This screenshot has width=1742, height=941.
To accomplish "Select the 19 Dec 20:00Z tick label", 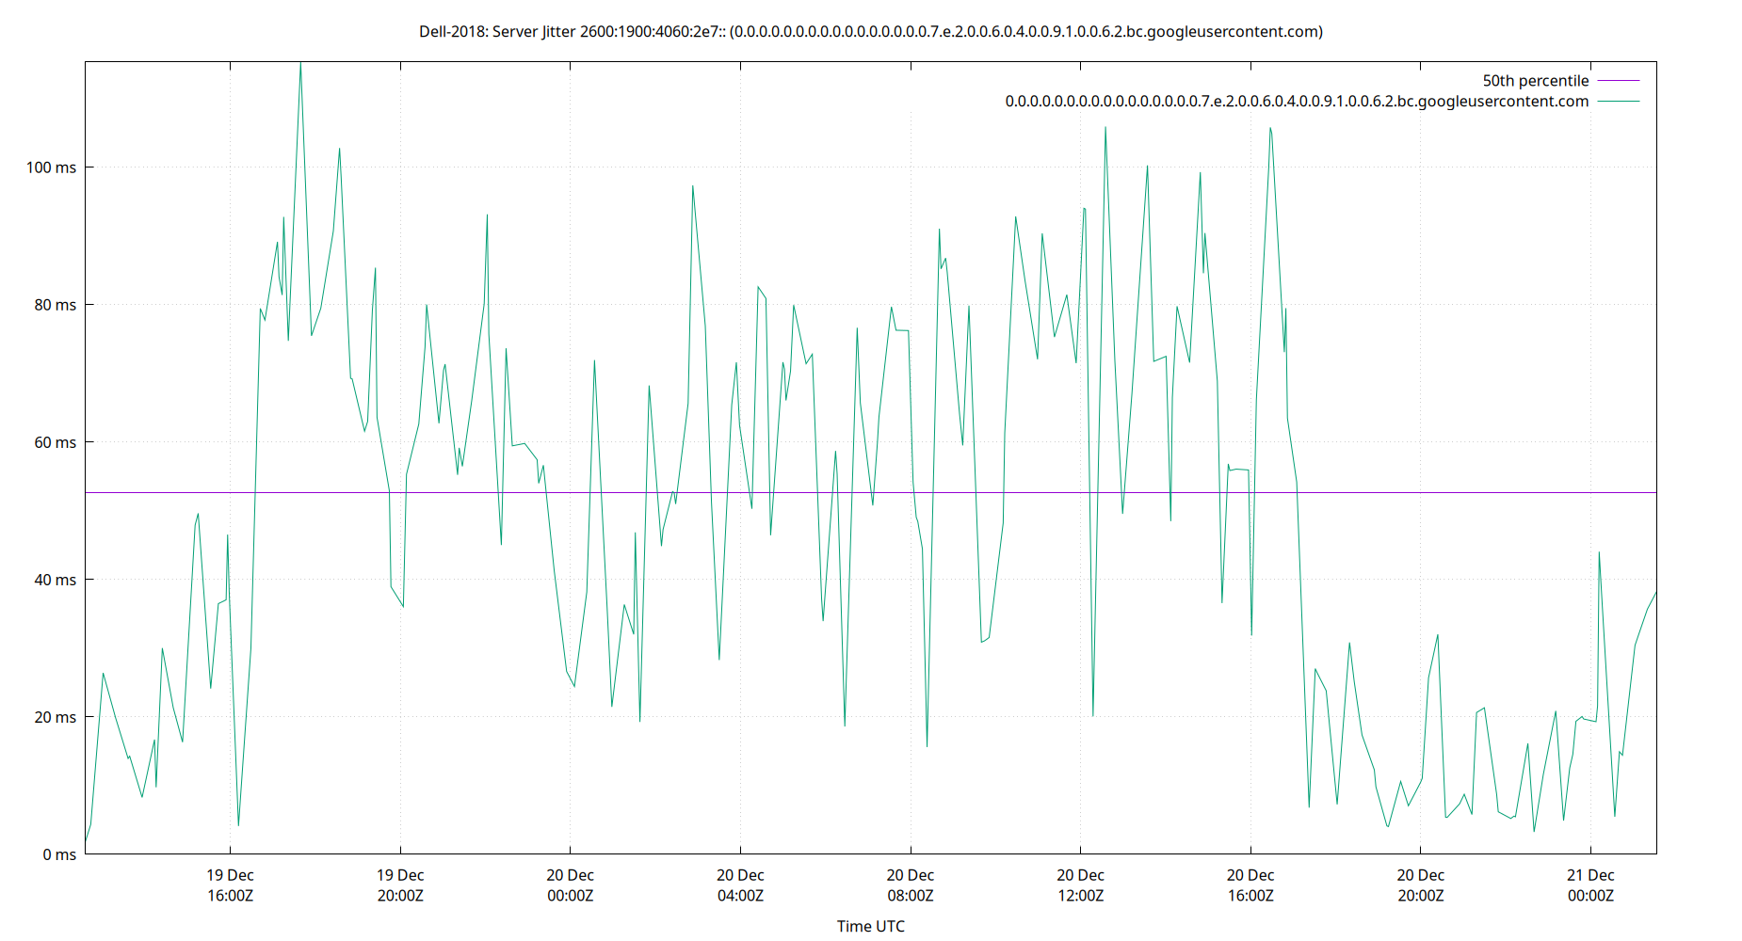I will [x=402, y=885].
